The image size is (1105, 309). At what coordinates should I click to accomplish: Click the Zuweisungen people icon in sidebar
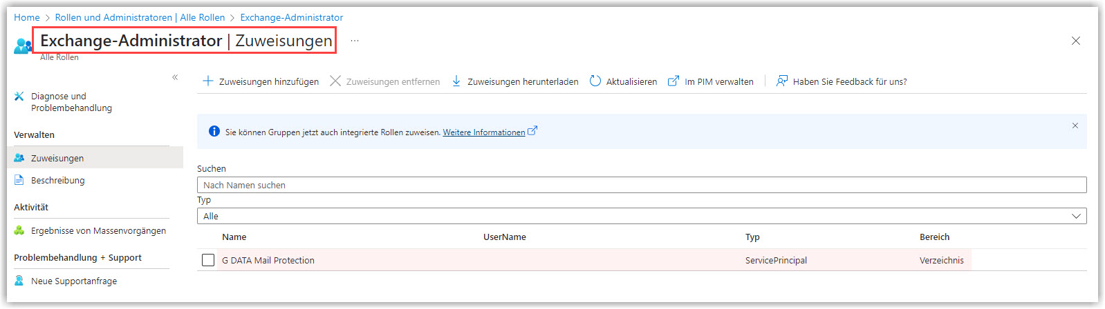click(19, 158)
